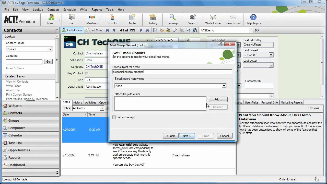Switch to the History tab
Screen dimensions: 327x184
(78, 102)
